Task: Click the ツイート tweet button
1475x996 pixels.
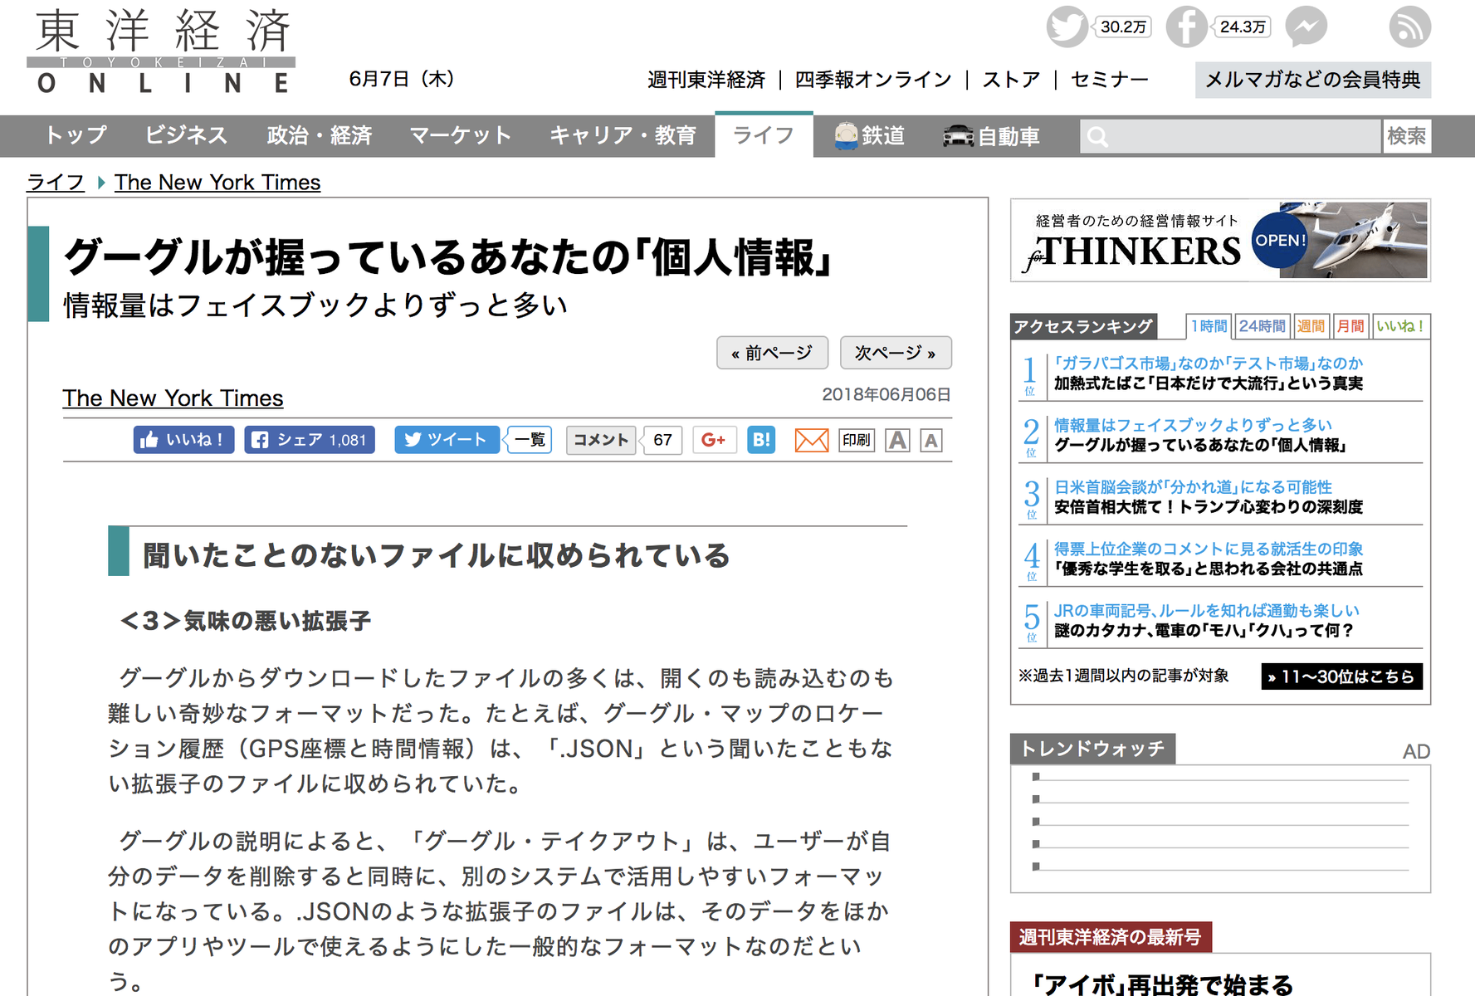Action: pyautogui.click(x=447, y=440)
